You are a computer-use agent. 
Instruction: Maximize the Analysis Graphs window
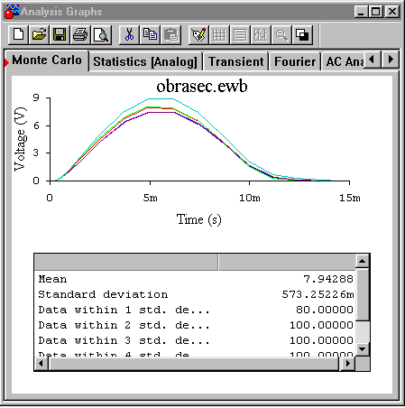tap(376, 12)
